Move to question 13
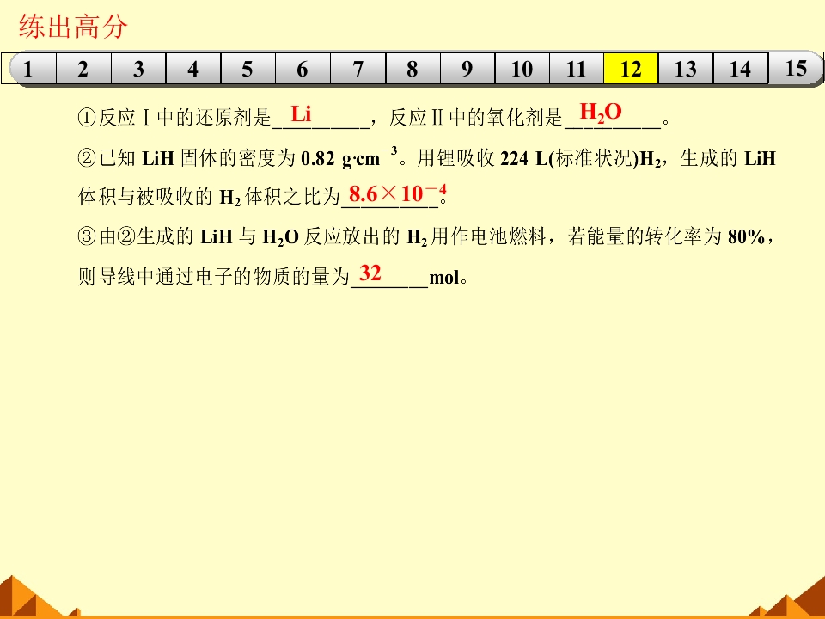 pyautogui.click(x=686, y=69)
